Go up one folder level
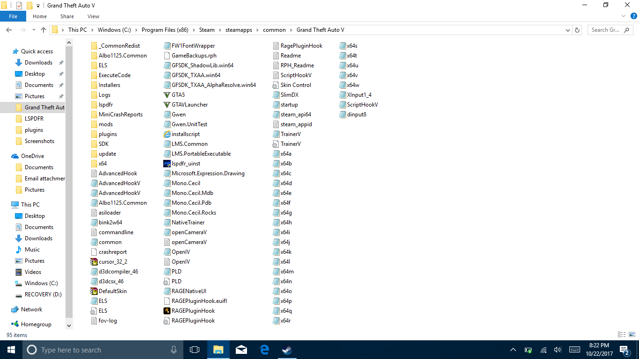 coord(44,30)
